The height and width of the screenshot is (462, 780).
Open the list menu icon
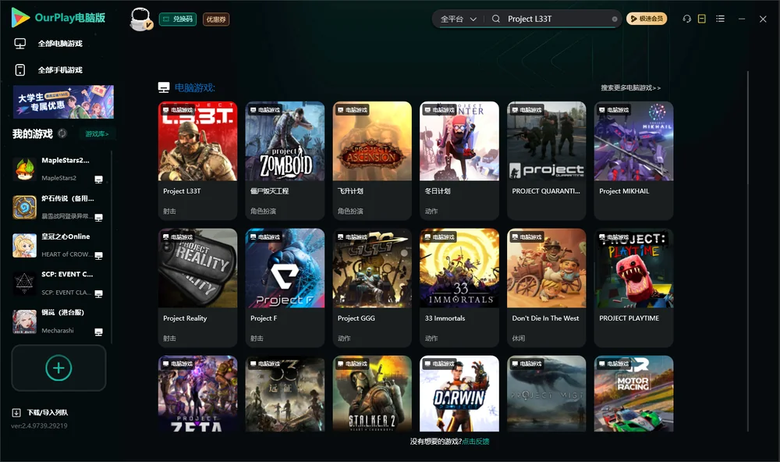point(720,19)
